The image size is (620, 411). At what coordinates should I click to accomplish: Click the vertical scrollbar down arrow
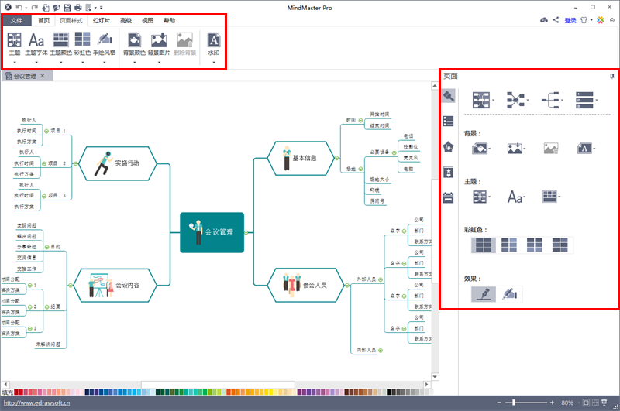pos(435,377)
